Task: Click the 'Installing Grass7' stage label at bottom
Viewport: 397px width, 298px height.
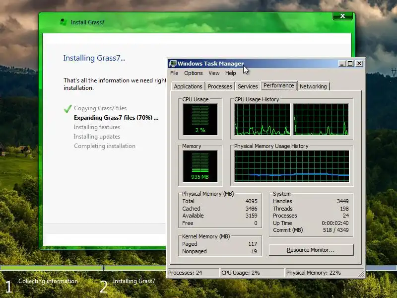Action: (134, 281)
